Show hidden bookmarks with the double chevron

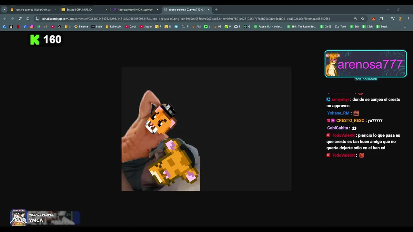[405, 27]
